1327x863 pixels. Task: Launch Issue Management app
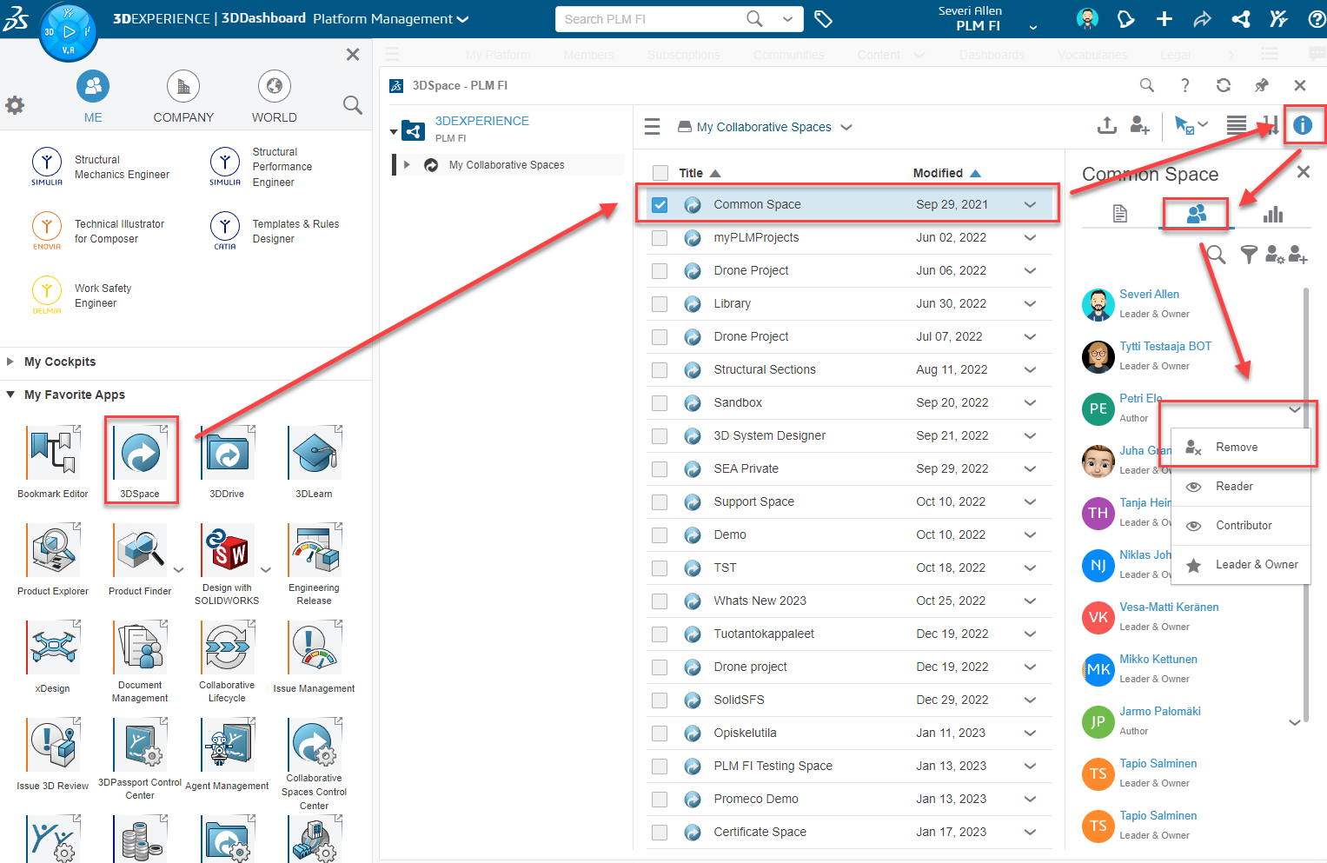click(315, 647)
